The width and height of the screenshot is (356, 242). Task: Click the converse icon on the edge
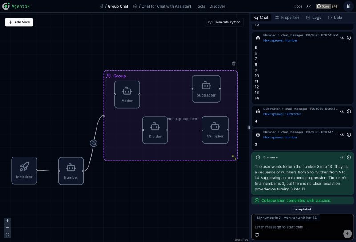tap(93, 143)
